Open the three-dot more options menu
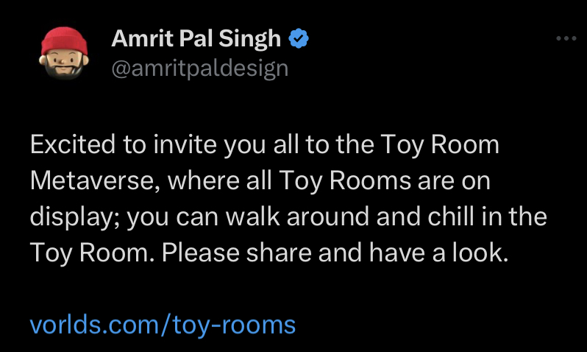The image size is (587, 352). pos(566,39)
